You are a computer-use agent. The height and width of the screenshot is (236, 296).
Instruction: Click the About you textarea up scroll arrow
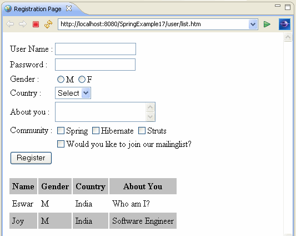point(150,107)
